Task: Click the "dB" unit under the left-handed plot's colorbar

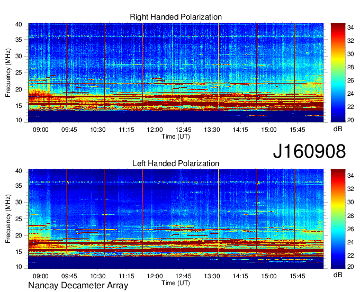Action: (338, 275)
